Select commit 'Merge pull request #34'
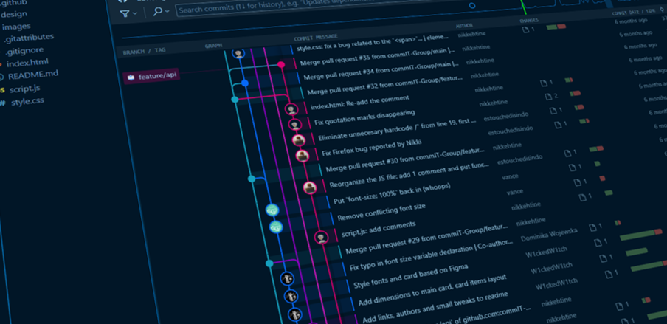Viewport: 667px width, 324px height. coord(381,70)
